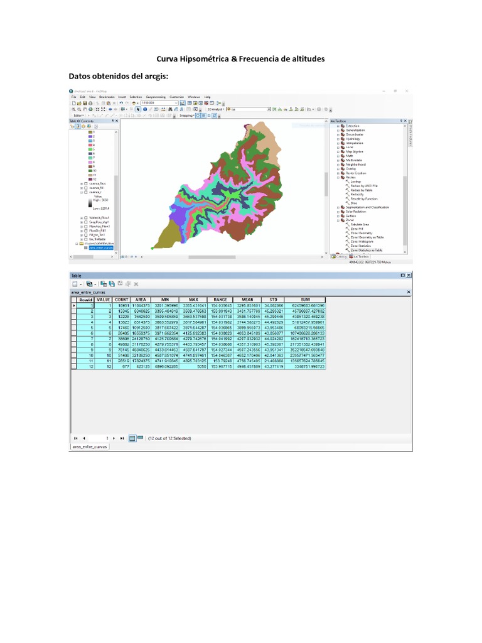
Task: Toggle Watersh_Flow1 layer visibility checkbox
Action: pyautogui.click(x=86, y=217)
